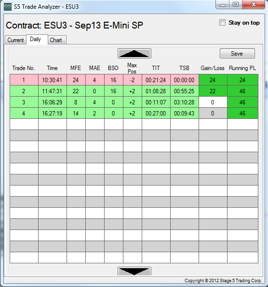Click the TIT value 00:27:00

[x=156, y=113]
